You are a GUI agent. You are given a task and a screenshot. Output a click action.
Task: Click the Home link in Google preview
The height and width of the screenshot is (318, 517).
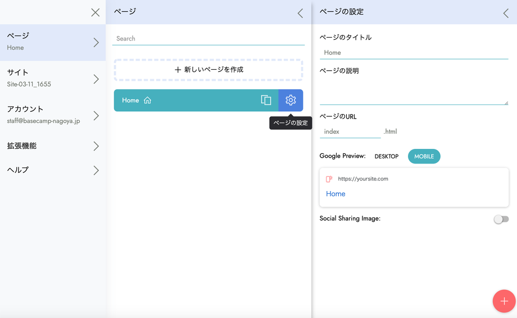(x=335, y=194)
